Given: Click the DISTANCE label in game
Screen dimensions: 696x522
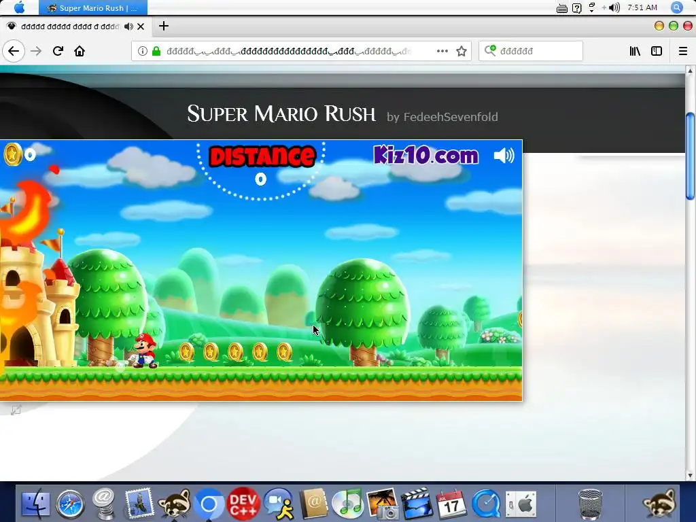Looking at the screenshot, I should (x=262, y=156).
